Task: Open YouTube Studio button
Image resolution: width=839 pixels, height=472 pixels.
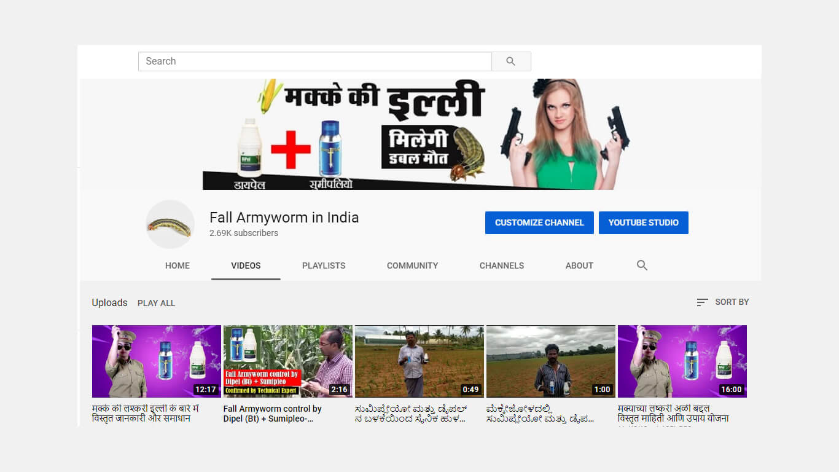Action: pos(643,222)
